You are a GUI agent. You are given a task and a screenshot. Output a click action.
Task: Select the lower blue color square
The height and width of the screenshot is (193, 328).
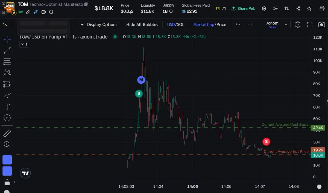(7, 171)
